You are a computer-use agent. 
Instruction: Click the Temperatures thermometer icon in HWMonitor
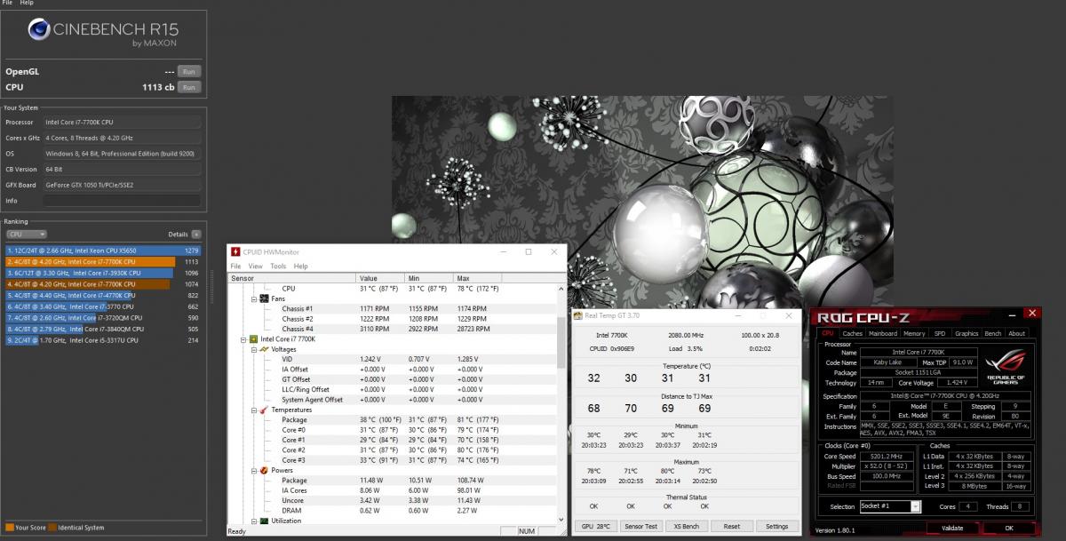(264, 410)
